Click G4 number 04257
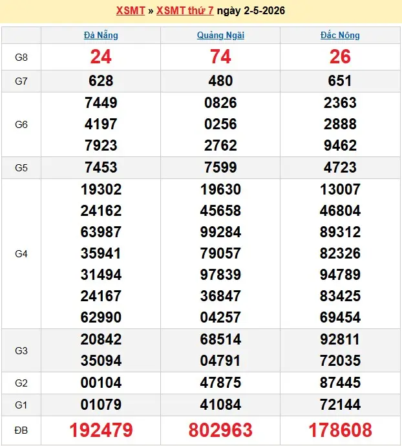The width and height of the screenshot is (402, 446). (x=220, y=317)
